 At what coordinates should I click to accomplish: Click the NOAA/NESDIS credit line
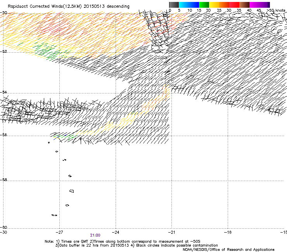tap(228, 250)
